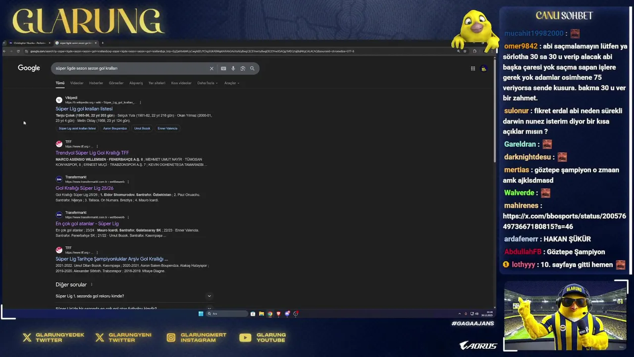The image size is (634, 357).
Task: Click the magnifier search button in Google
Action: tap(252, 68)
